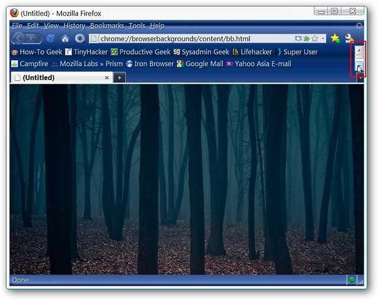378x300 pixels.
Task: Click the green status bar icon
Action: pyautogui.click(x=352, y=280)
